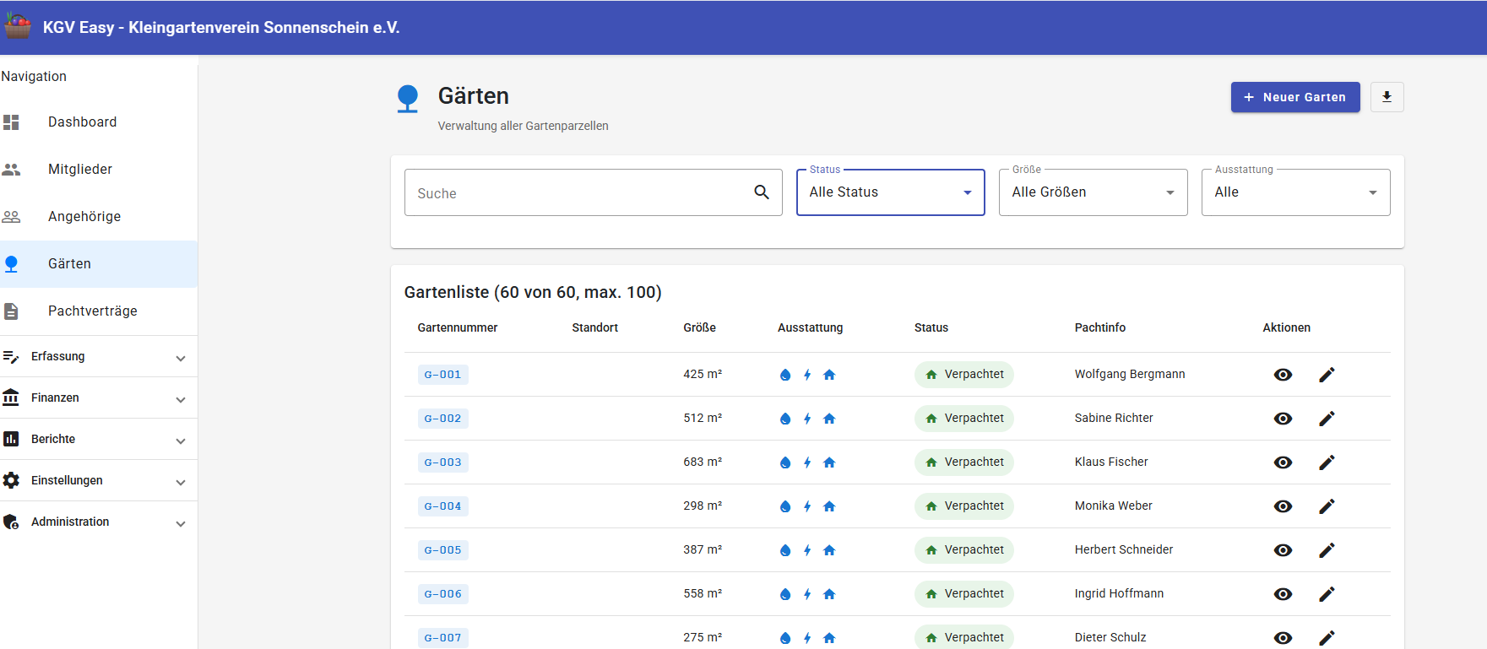Edit garden G-005 with pencil icon
The width and height of the screenshot is (1487, 649).
pyautogui.click(x=1327, y=550)
